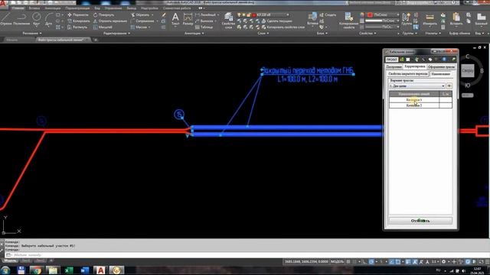Click the Вставка (Insert block) icon
The image size is (490, 275).
(312, 18)
